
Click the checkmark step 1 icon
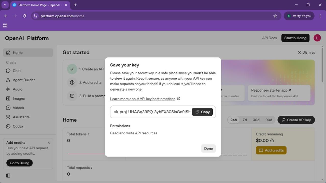pos(72,69)
